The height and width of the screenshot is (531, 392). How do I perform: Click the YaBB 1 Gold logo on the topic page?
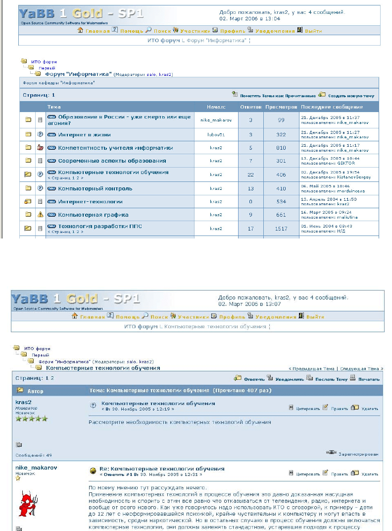click(x=76, y=298)
